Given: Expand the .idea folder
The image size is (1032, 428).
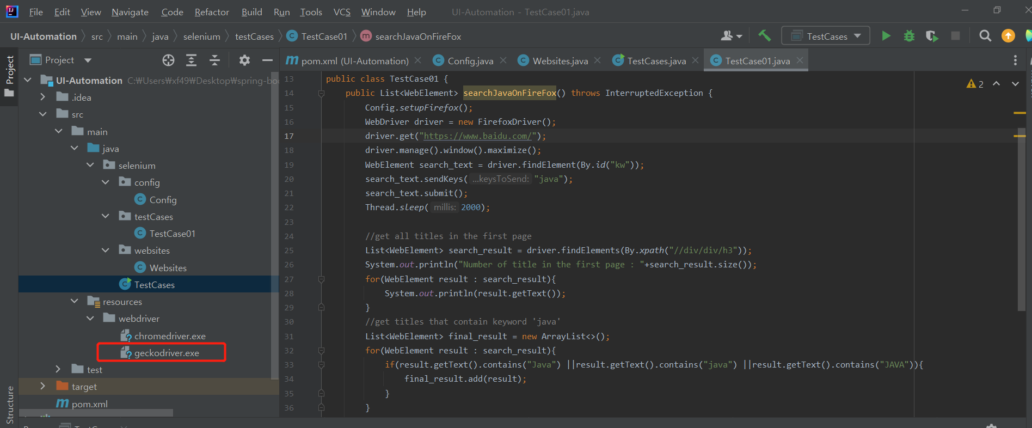Looking at the screenshot, I should pyautogui.click(x=43, y=97).
